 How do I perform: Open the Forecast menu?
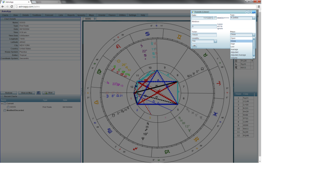pyautogui.click(x=49, y=15)
